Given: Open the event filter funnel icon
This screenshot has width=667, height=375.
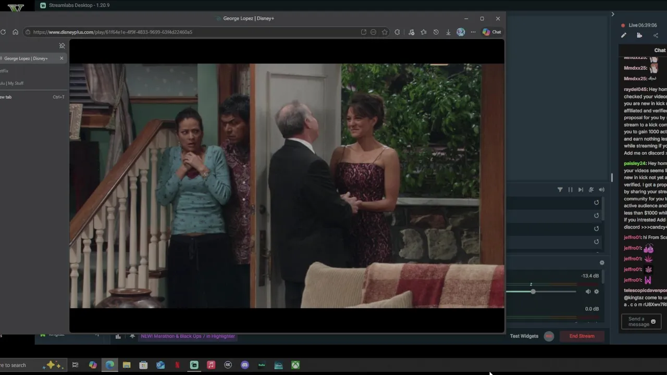Looking at the screenshot, I should (x=560, y=190).
